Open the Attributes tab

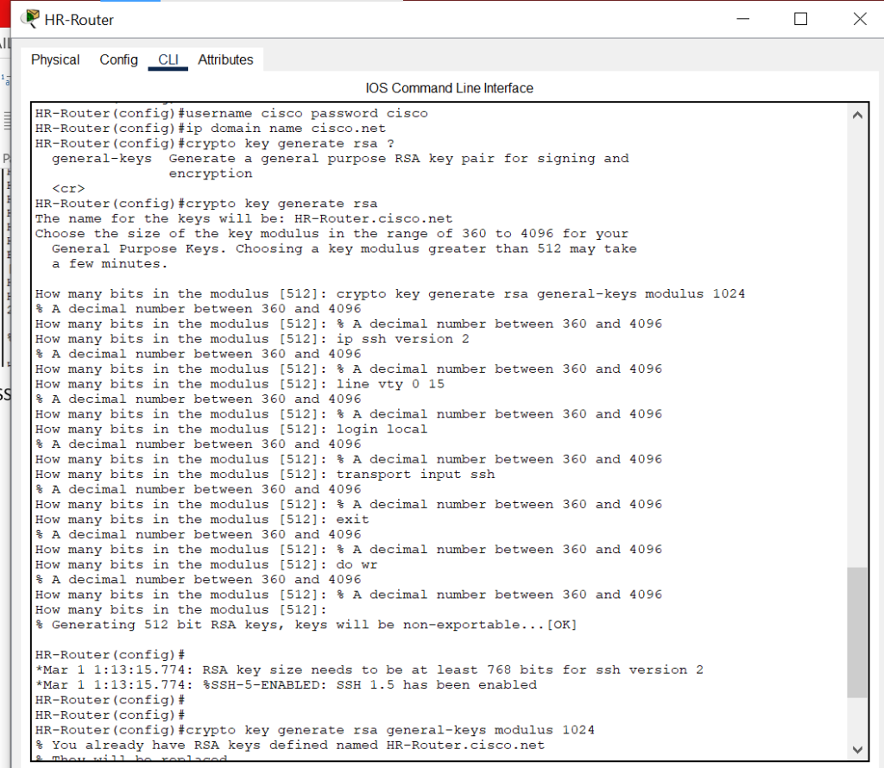(225, 60)
